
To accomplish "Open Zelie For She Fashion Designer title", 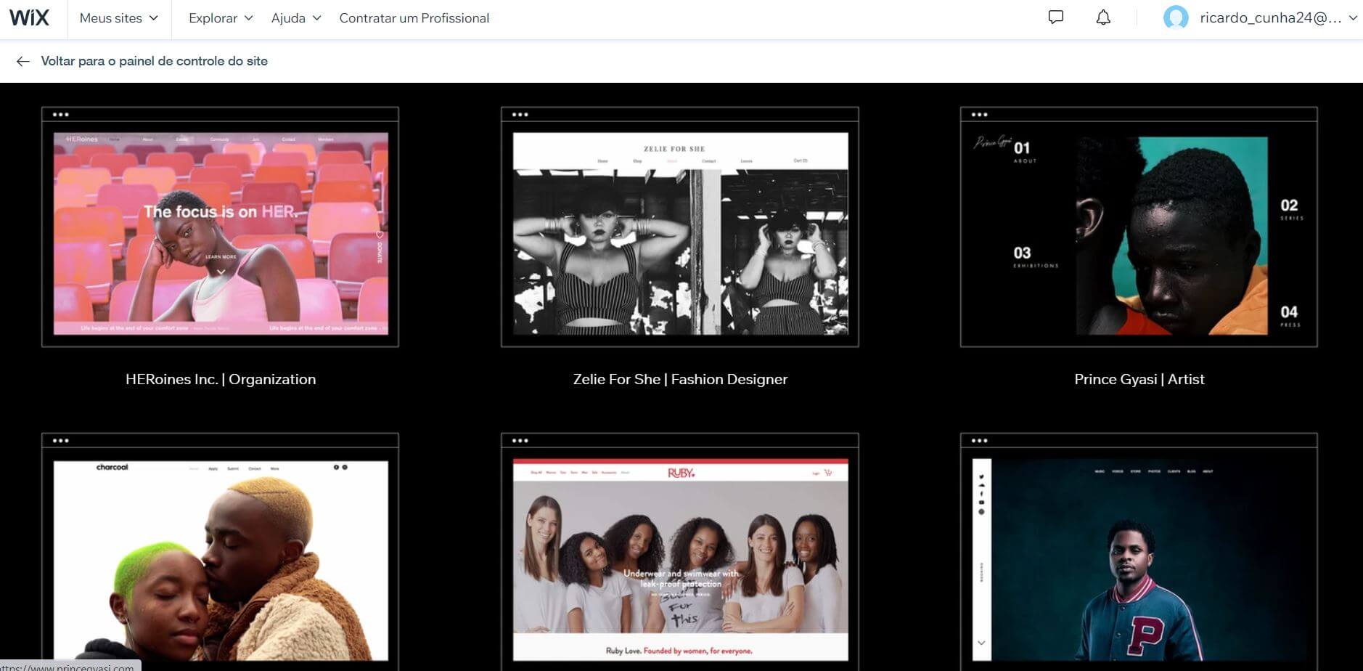I will pos(680,379).
